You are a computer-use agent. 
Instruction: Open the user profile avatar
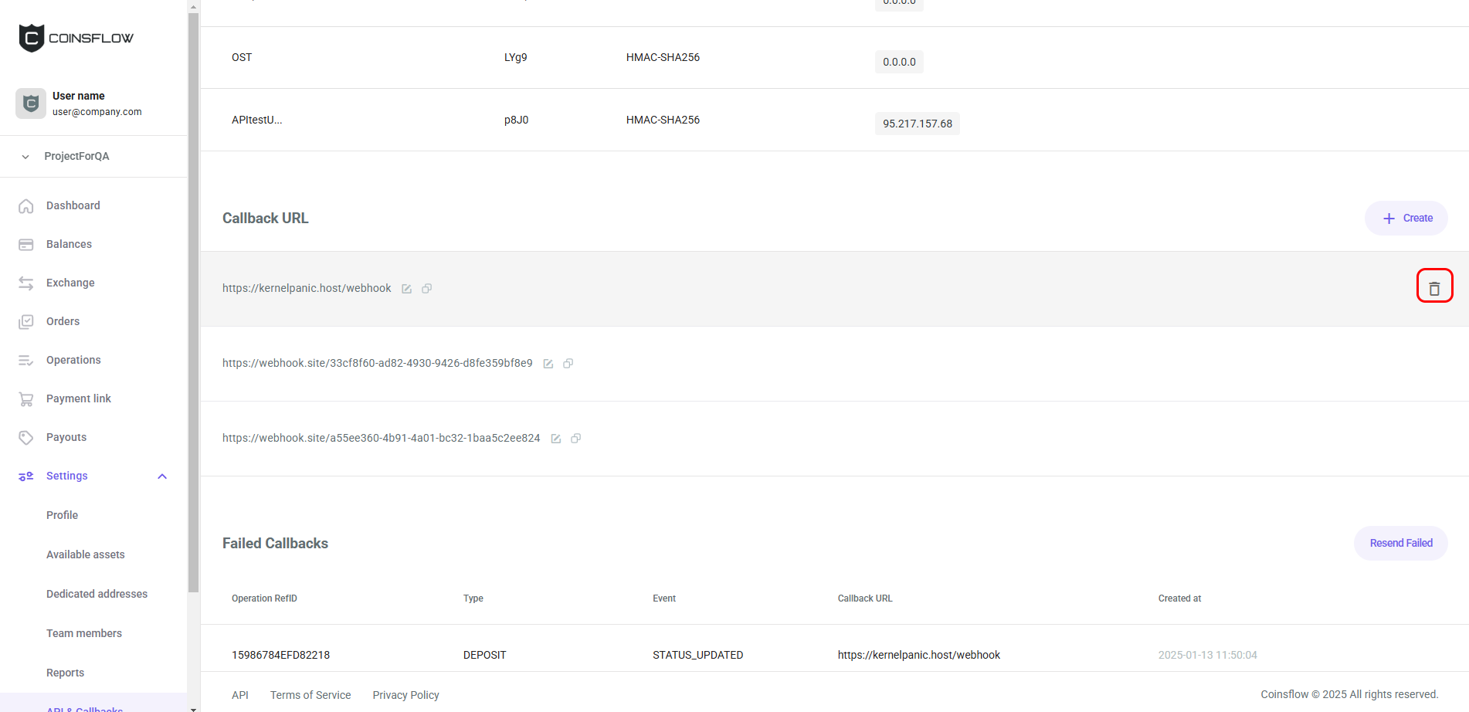[x=31, y=103]
